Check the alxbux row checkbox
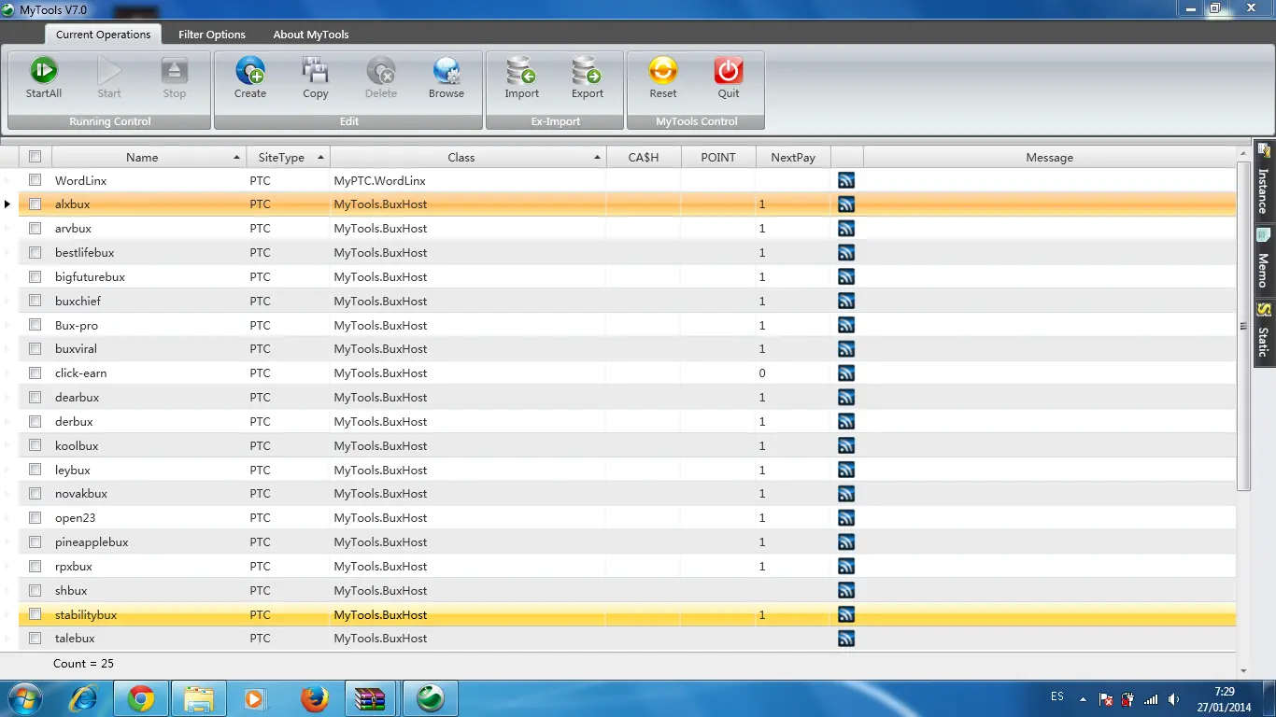This screenshot has width=1276, height=717. point(35,204)
